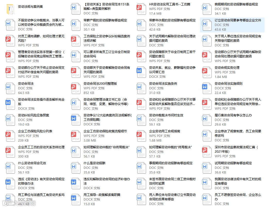Click the PDF icon for 企业工伤保险风险分列表
The height and width of the screenshot is (208, 273).
point(10,136)
